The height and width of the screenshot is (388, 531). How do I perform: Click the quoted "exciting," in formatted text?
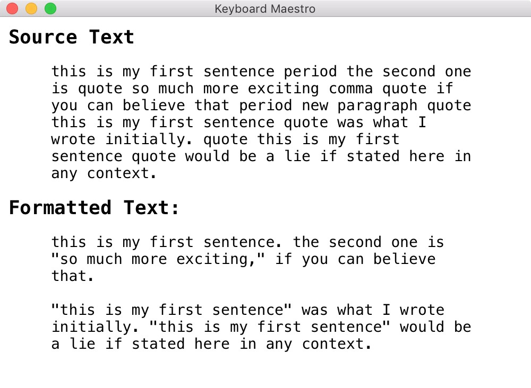point(220,259)
